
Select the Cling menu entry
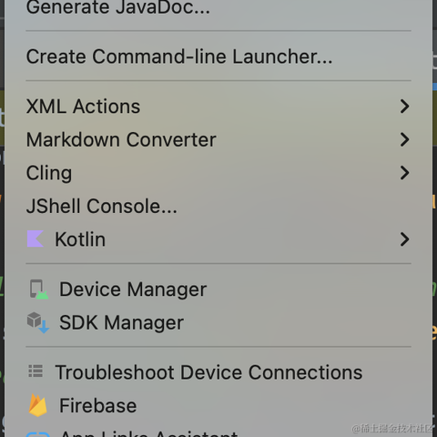click(218, 173)
